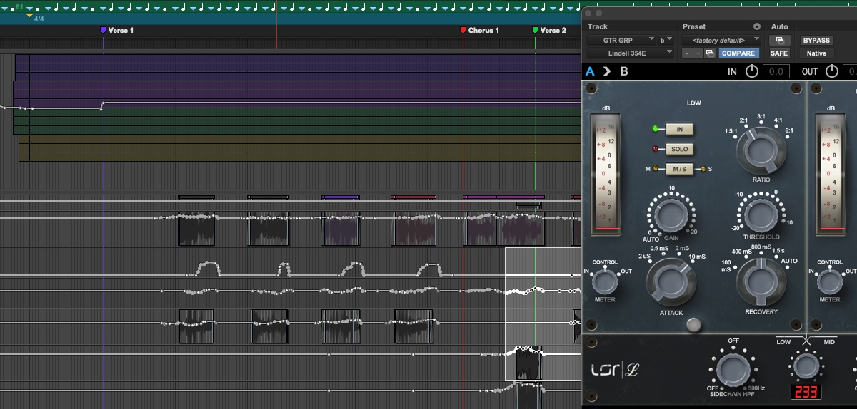The image size is (857, 409).
Task: Select plugin state A
Action: [590, 71]
